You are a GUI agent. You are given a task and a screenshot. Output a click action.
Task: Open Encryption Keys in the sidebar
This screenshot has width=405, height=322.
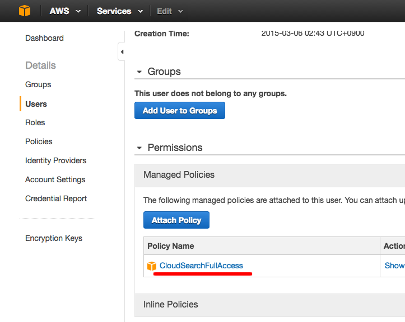click(54, 238)
